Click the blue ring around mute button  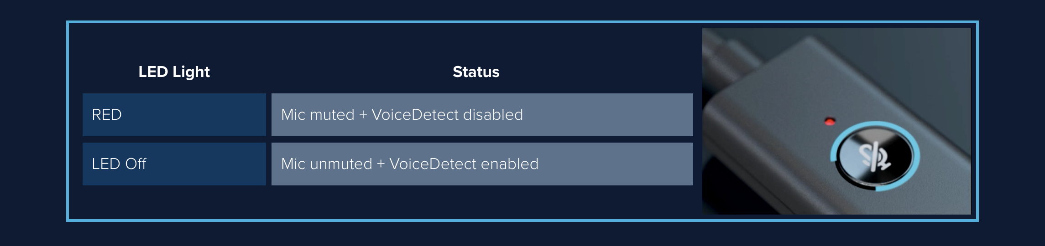pyautogui.click(x=875, y=156)
